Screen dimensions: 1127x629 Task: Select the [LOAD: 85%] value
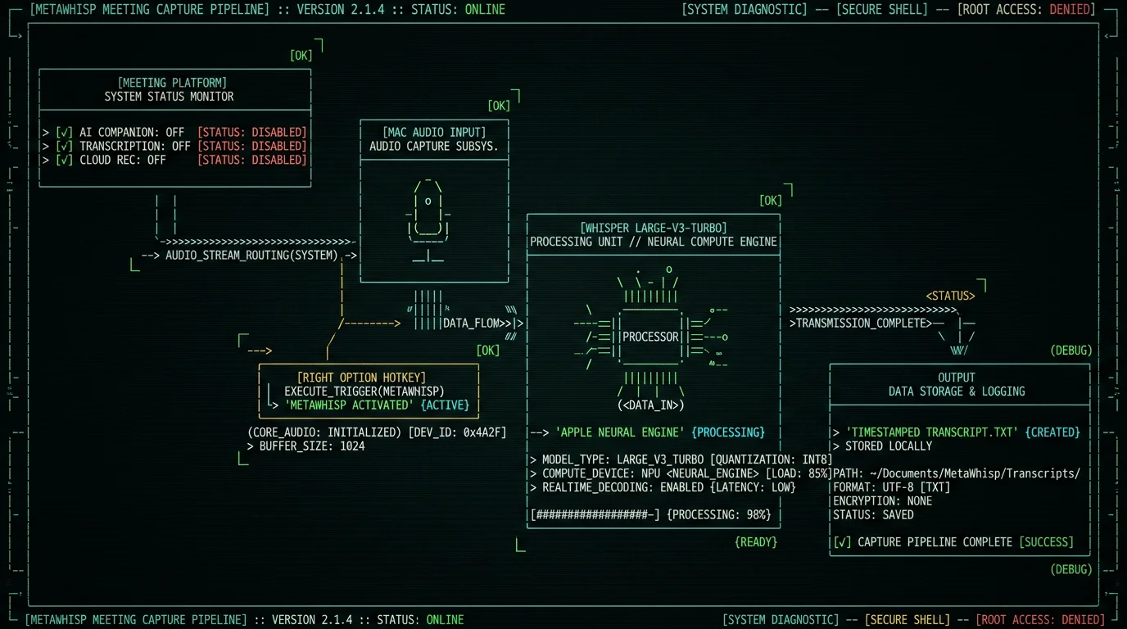point(799,473)
